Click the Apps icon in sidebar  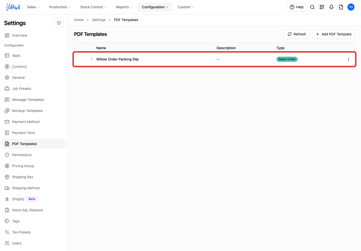click(x=7, y=55)
